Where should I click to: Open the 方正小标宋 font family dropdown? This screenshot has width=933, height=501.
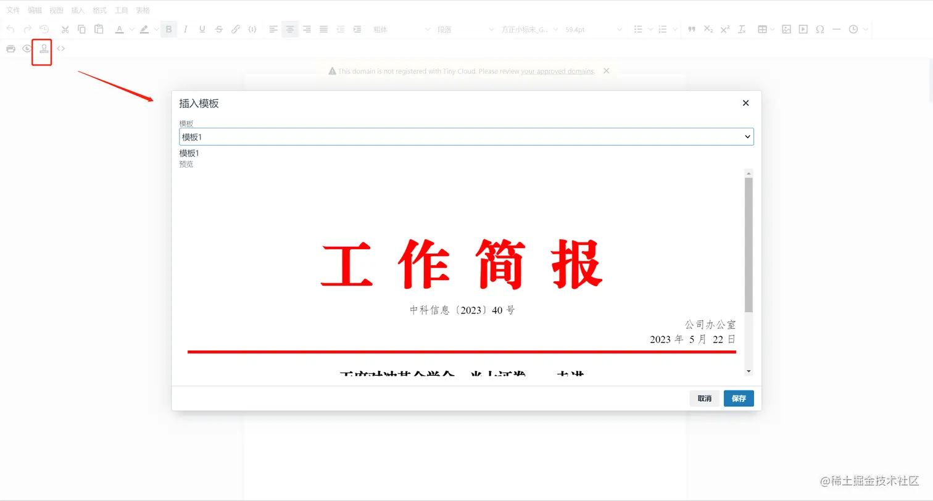[529, 29]
